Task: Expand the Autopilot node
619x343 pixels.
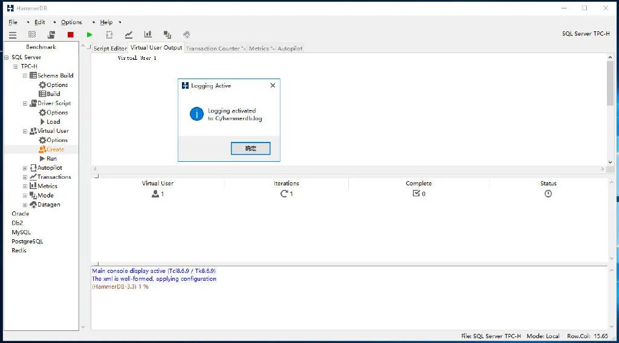Action: click(25, 168)
